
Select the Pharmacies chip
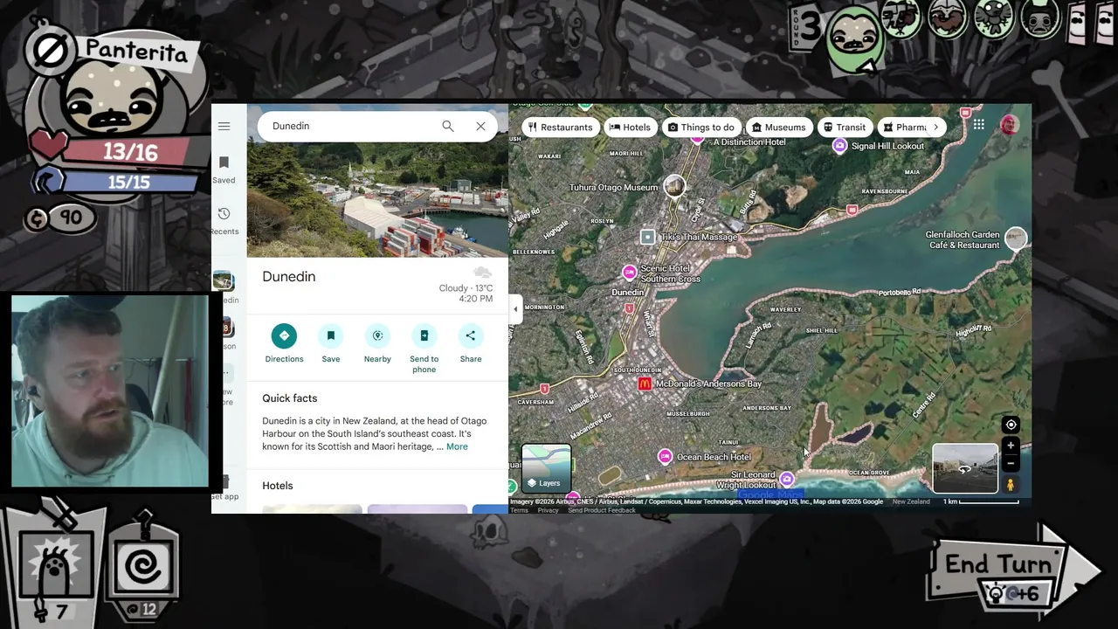905,127
